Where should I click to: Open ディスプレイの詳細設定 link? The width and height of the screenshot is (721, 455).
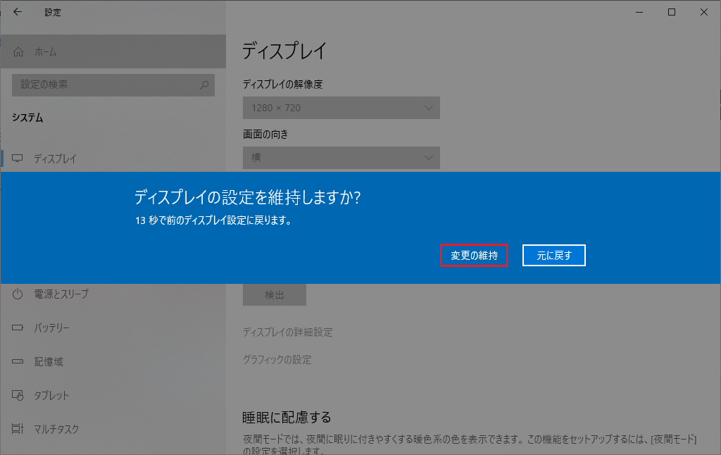[x=287, y=332]
